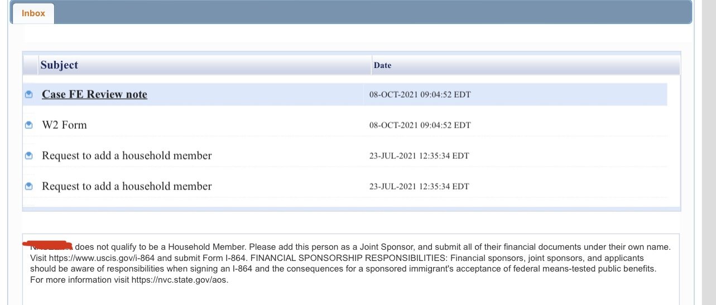Click the envelope icon beside Case FE Review note

coord(29,95)
